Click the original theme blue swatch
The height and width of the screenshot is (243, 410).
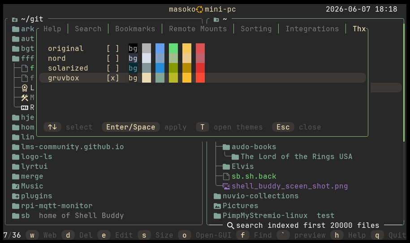pyautogui.click(x=160, y=49)
